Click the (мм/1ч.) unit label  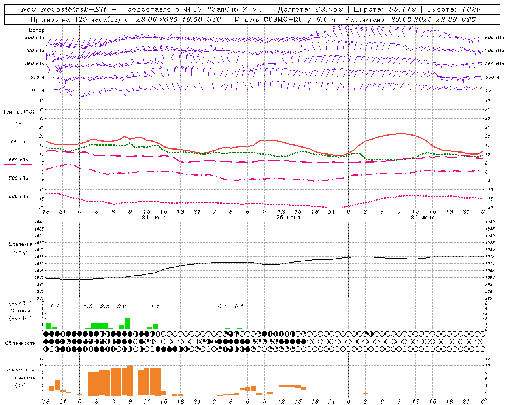(21, 318)
